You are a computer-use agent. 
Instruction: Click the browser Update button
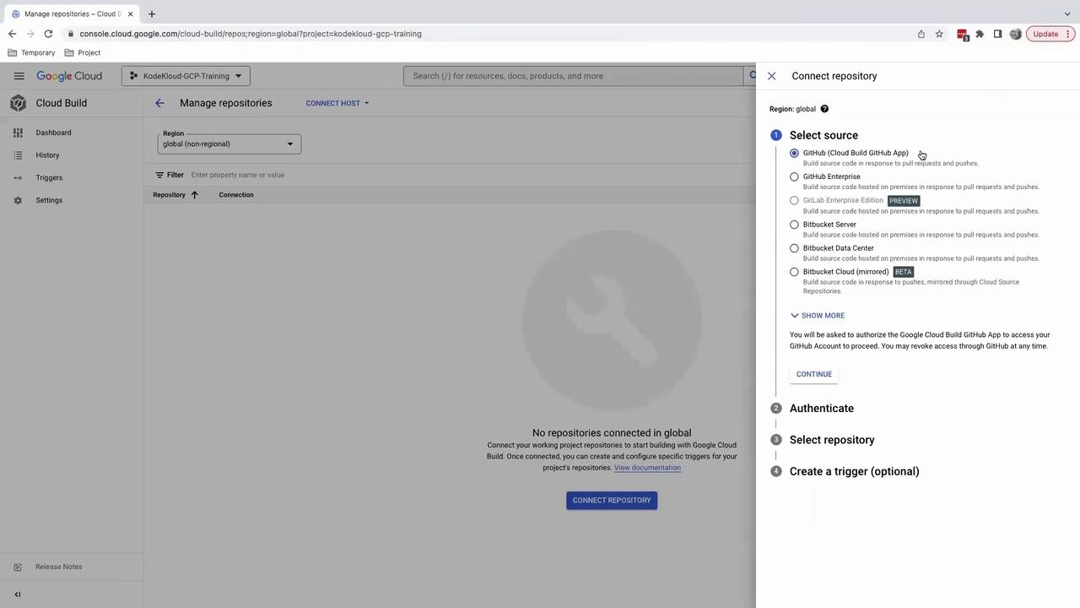[x=1050, y=34]
